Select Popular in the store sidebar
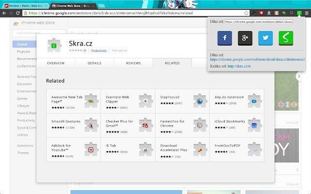The width and height of the screenshot is (311, 194). pos(24,51)
